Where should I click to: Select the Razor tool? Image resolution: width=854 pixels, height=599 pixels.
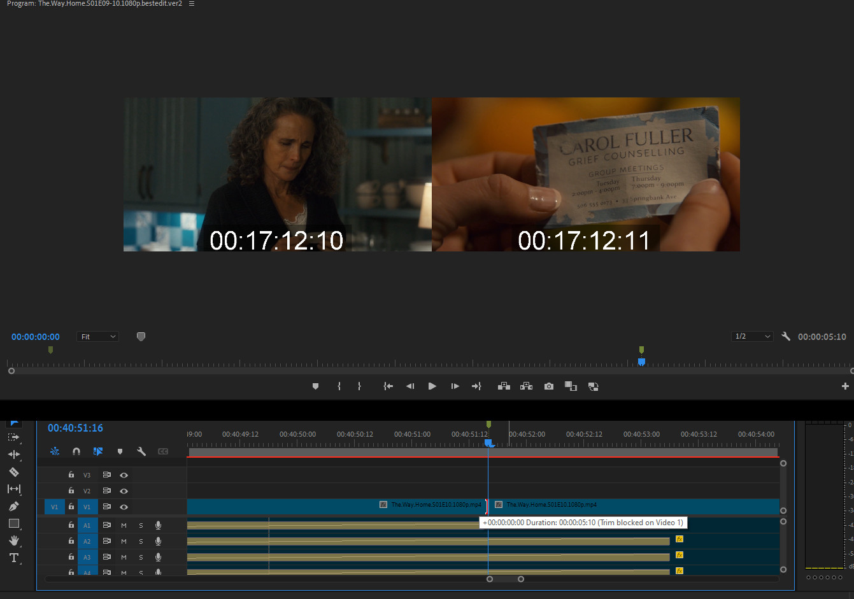tap(13, 472)
